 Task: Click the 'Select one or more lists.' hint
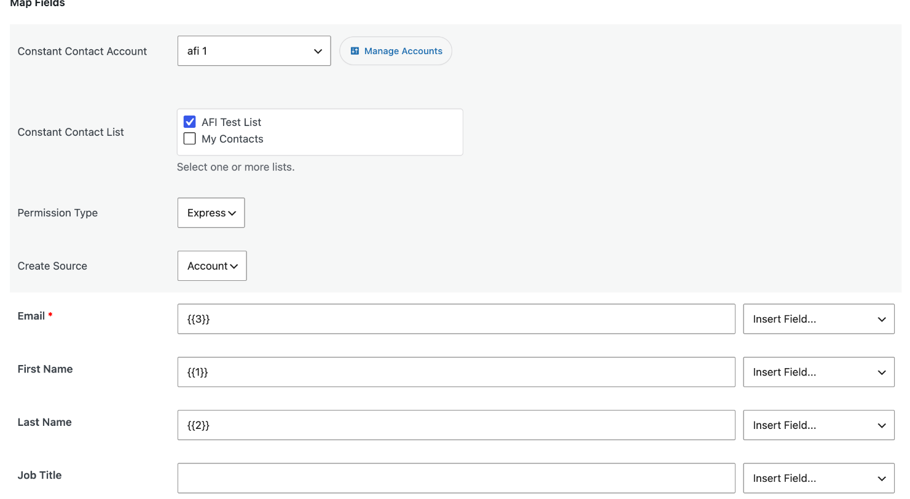coord(236,167)
